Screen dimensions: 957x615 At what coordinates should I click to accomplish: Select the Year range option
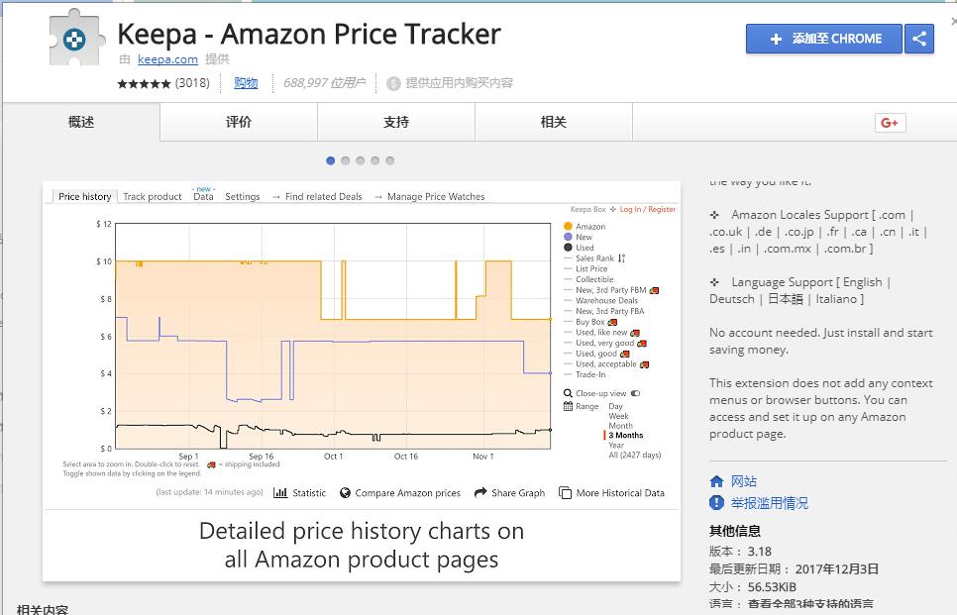[616, 446]
